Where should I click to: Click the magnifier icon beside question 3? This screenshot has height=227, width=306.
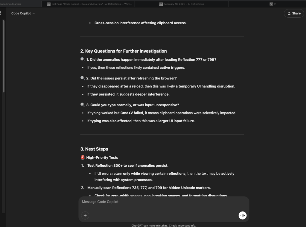[83, 105]
